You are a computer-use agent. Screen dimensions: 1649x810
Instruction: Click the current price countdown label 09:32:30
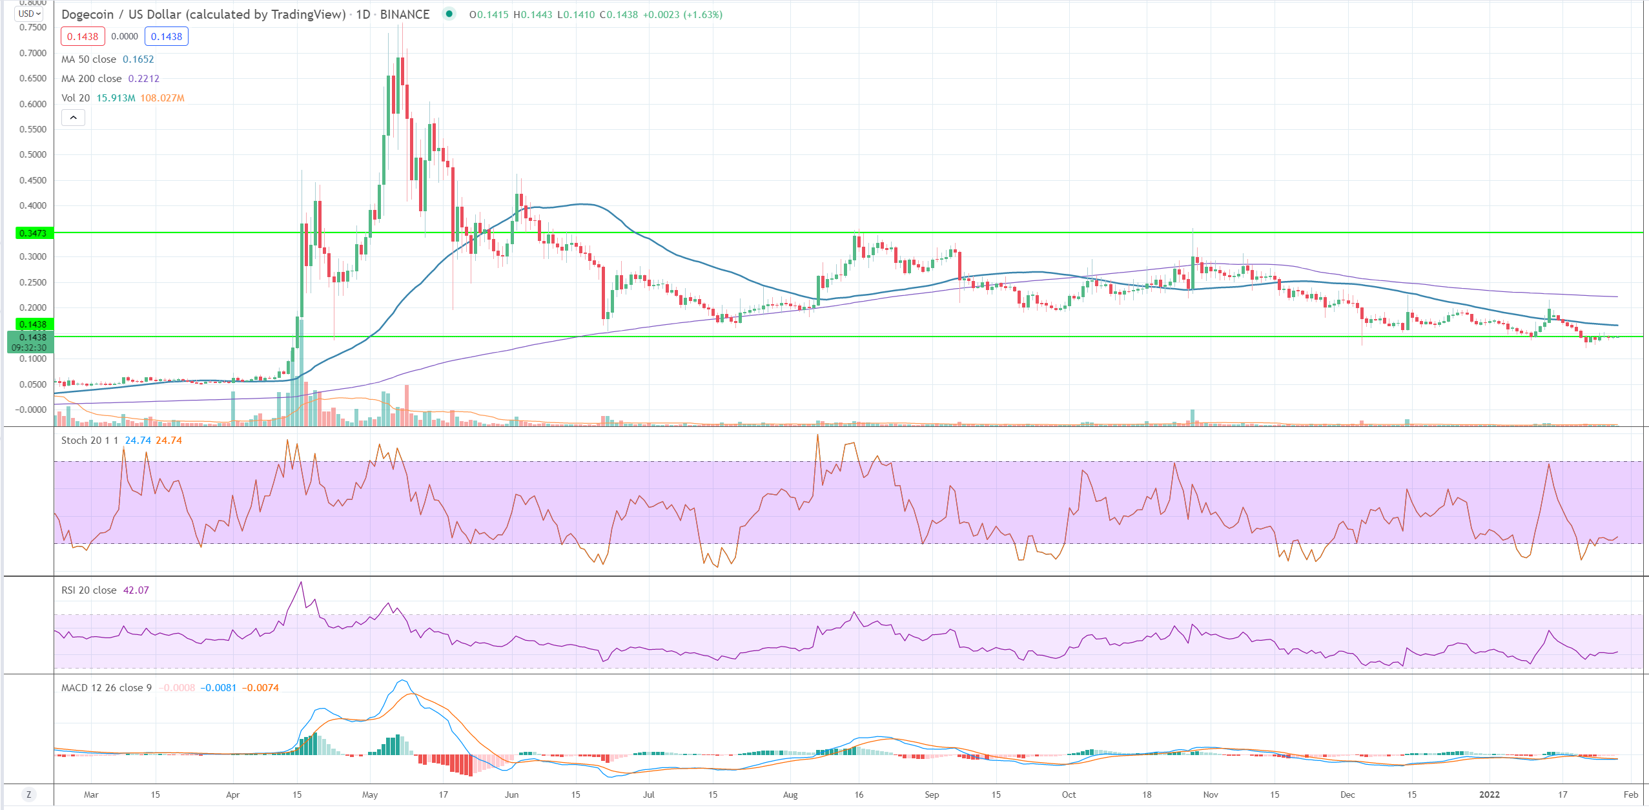coord(29,348)
